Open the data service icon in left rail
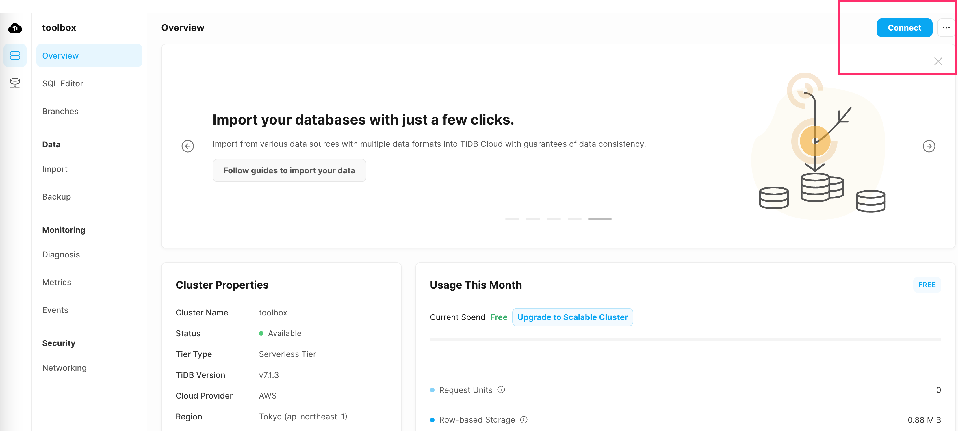Image resolution: width=958 pixels, height=431 pixels. [x=15, y=83]
